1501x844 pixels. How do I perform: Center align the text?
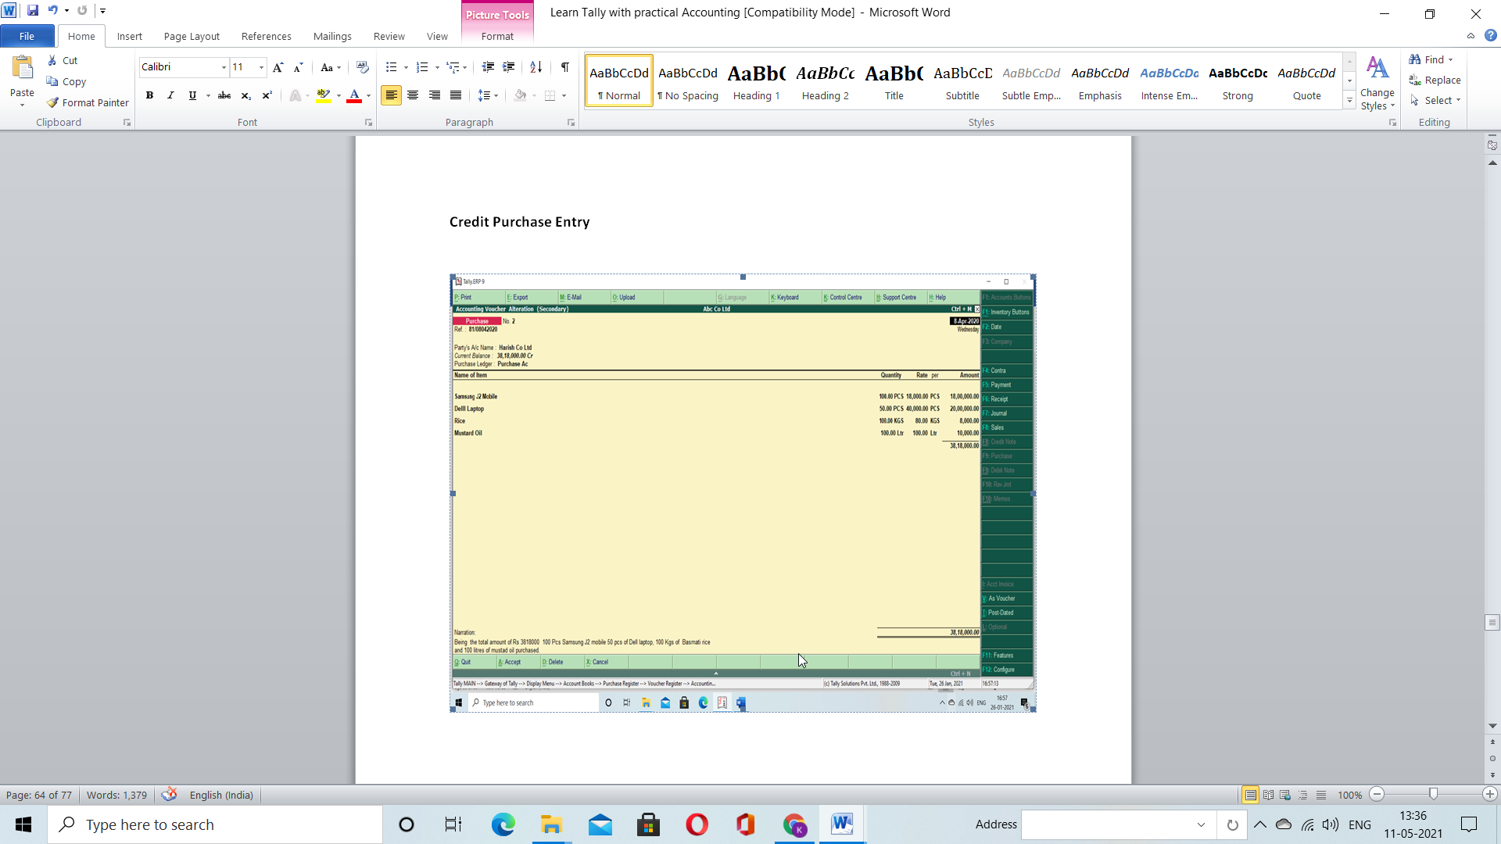point(412,95)
